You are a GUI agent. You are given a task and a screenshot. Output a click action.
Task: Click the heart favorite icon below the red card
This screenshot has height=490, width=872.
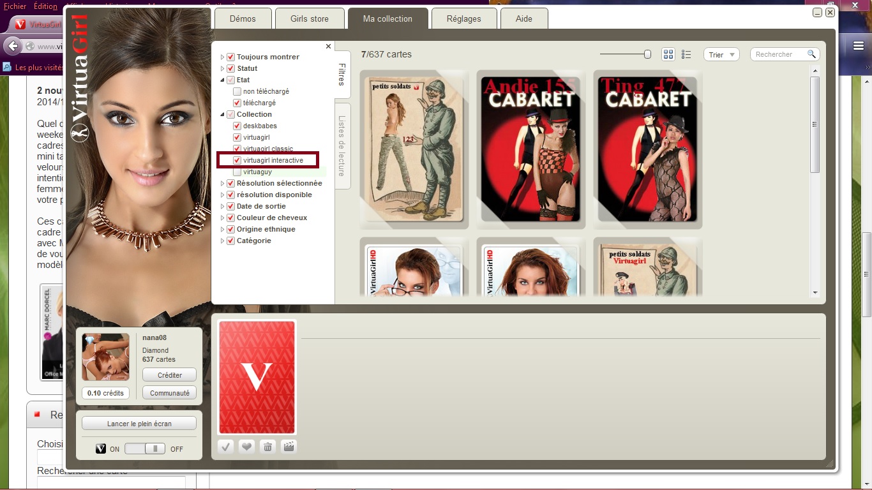click(246, 447)
